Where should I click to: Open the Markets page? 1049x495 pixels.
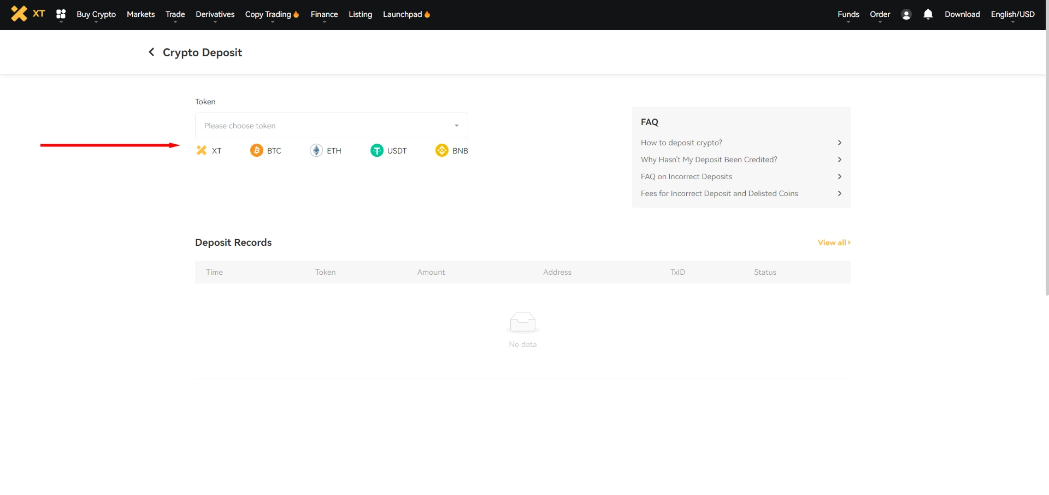click(x=141, y=14)
